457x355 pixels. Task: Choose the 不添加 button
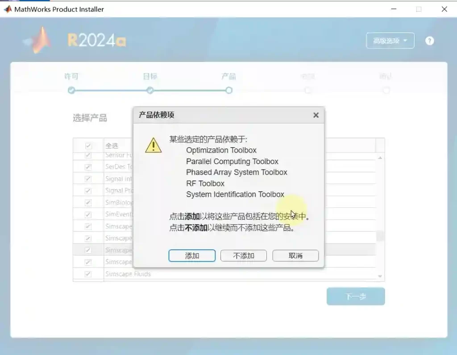(x=244, y=256)
